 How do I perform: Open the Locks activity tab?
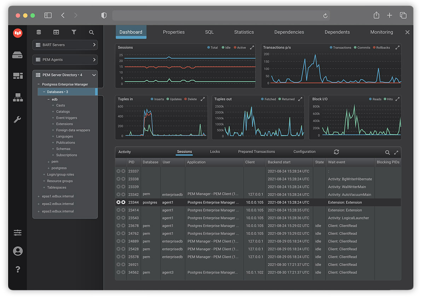click(215, 152)
